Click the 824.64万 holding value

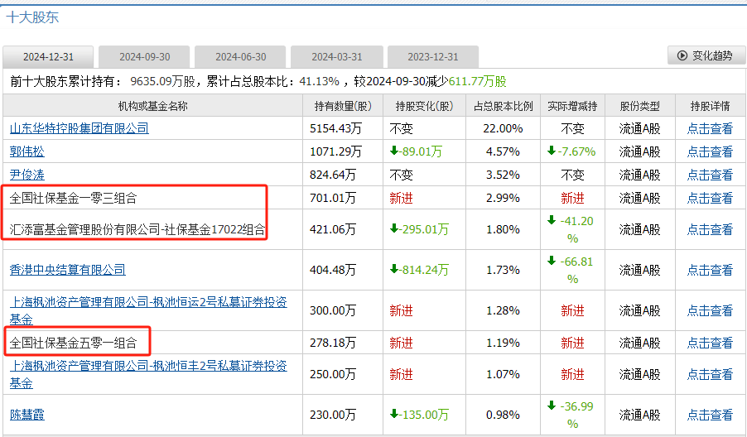[333, 175]
